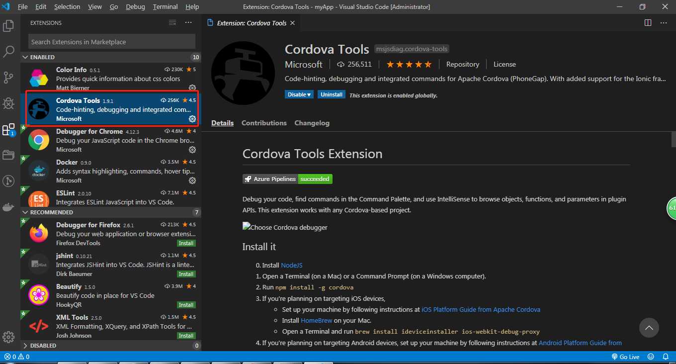Click the back-to-top arrow button
The height and width of the screenshot is (364, 676).
[649, 328]
